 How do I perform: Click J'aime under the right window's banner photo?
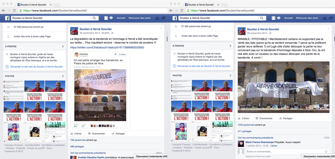[x=243, y=118]
